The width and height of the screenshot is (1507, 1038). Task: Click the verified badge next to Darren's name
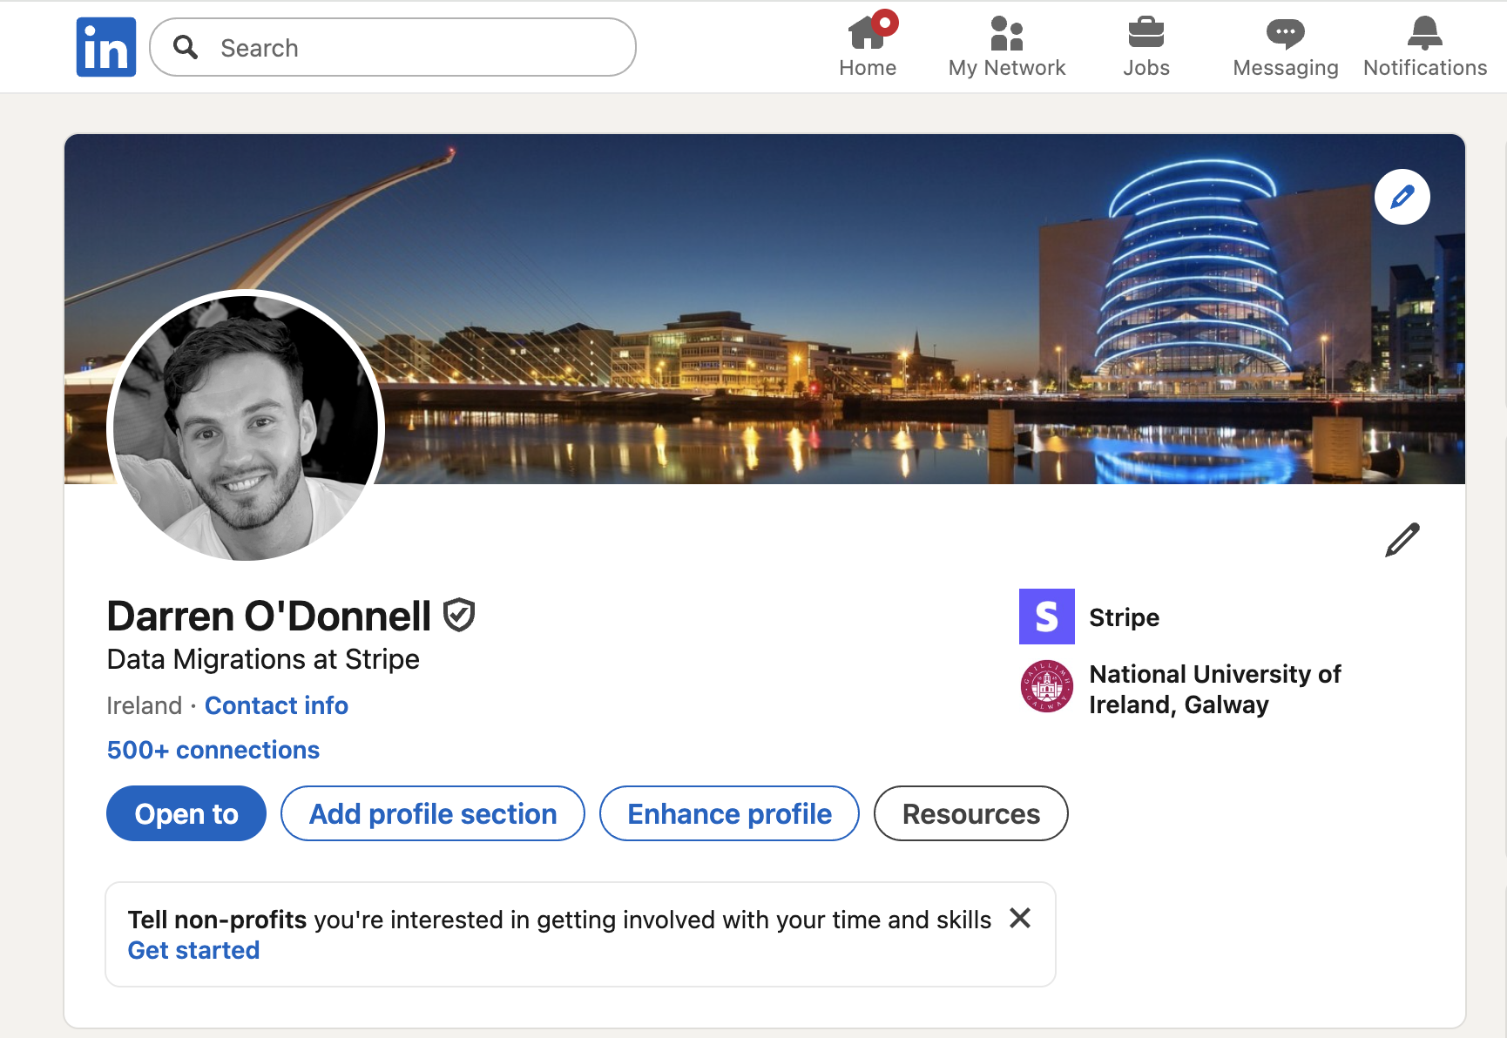459,615
